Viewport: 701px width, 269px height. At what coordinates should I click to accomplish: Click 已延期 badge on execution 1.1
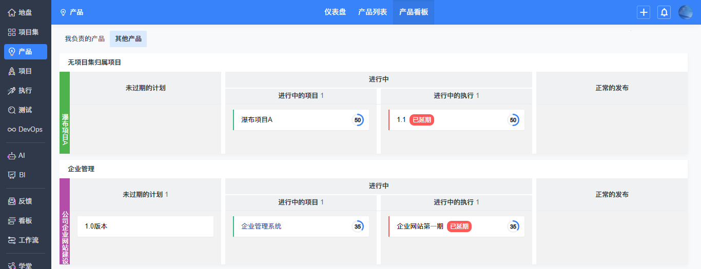pos(422,120)
